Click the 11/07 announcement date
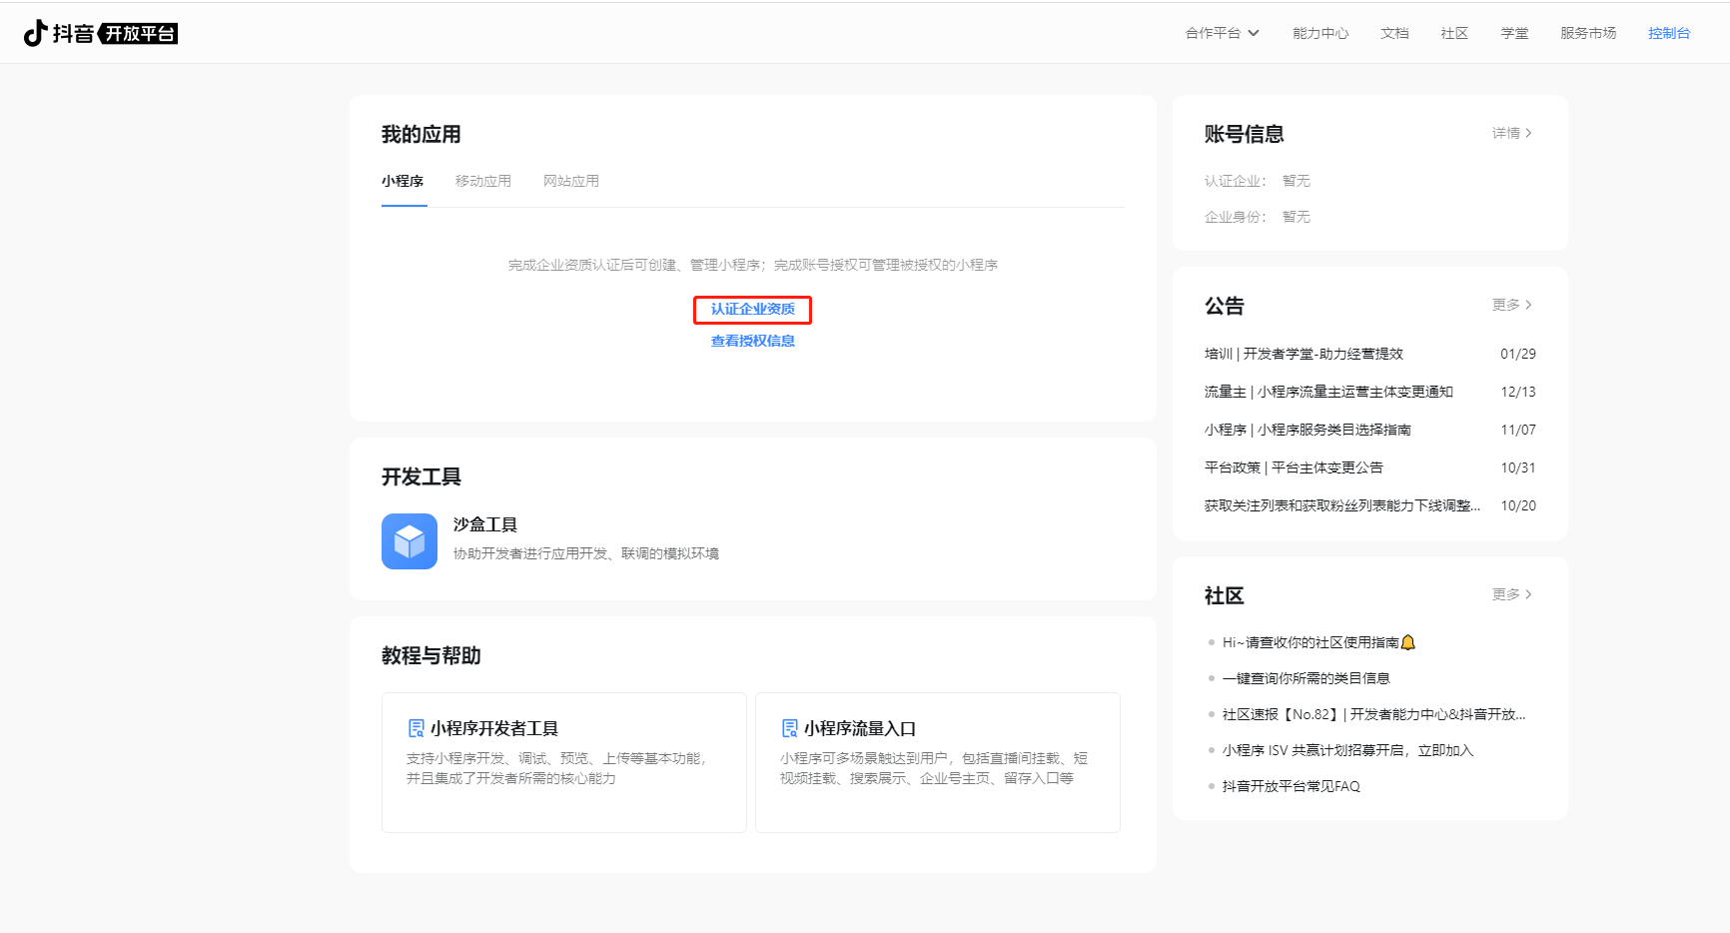 coord(1518,430)
